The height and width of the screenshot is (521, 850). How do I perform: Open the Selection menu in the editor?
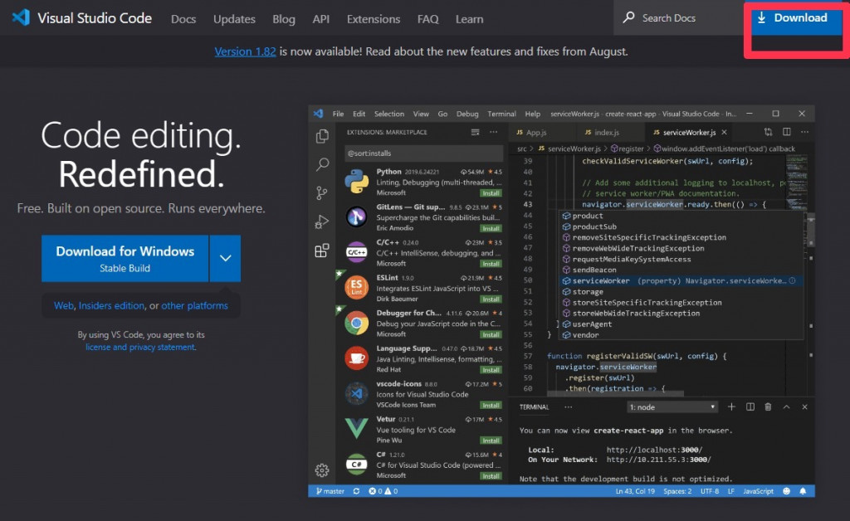click(x=389, y=114)
